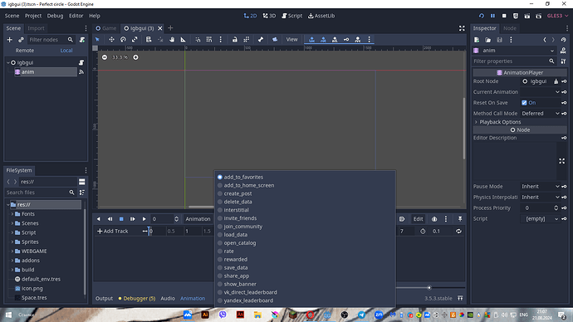Open the Editor menu
This screenshot has height=322, width=573.
(76, 16)
